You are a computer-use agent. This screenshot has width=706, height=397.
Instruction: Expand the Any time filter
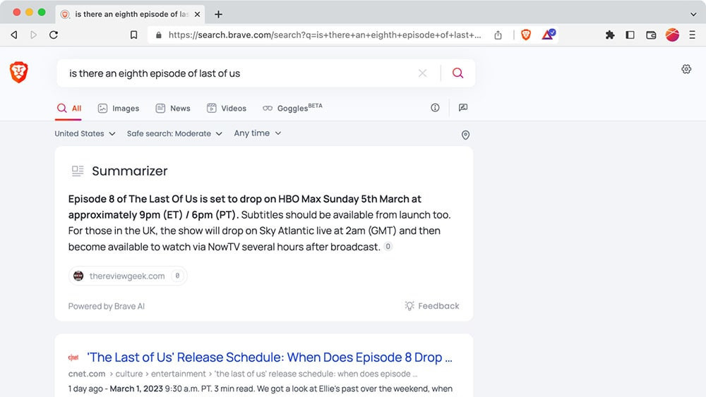pyautogui.click(x=258, y=133)
